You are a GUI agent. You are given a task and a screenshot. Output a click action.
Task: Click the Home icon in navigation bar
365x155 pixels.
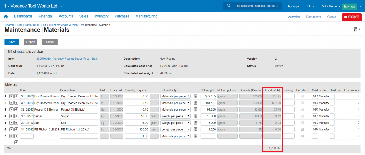click(x=6, y=17)
